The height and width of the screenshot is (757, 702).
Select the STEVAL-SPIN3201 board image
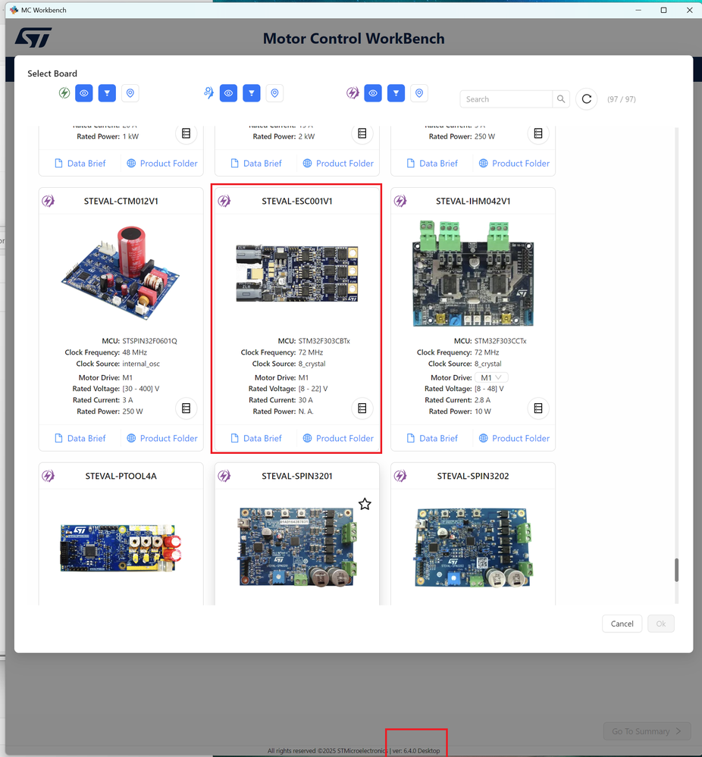coord(296,547)
